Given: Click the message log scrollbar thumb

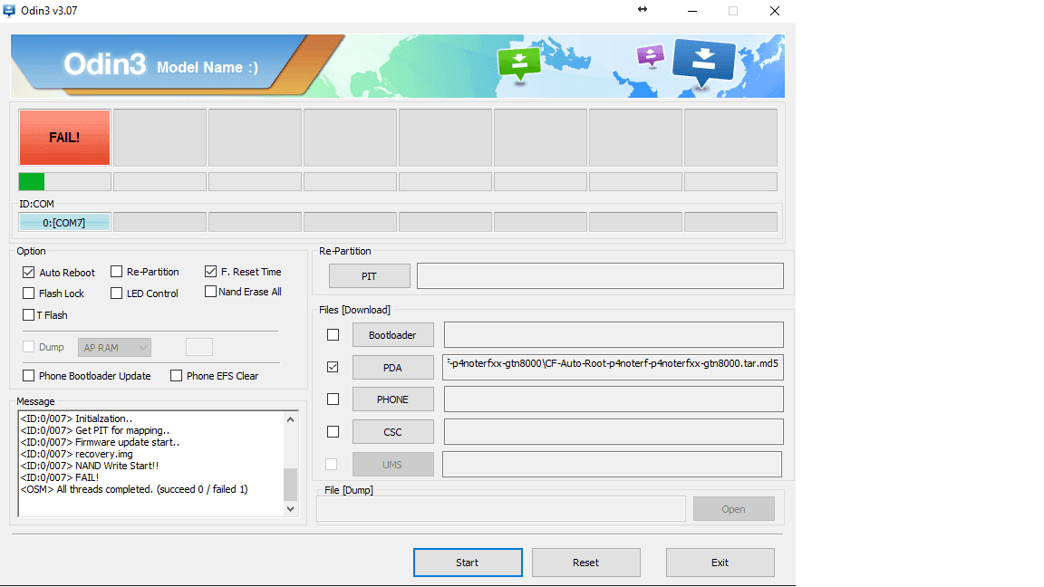Looking at the screenshot, I should (290, 484).
